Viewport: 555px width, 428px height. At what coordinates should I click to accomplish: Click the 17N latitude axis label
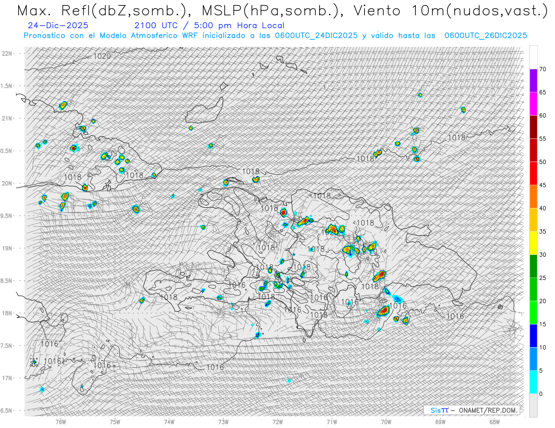7,379
